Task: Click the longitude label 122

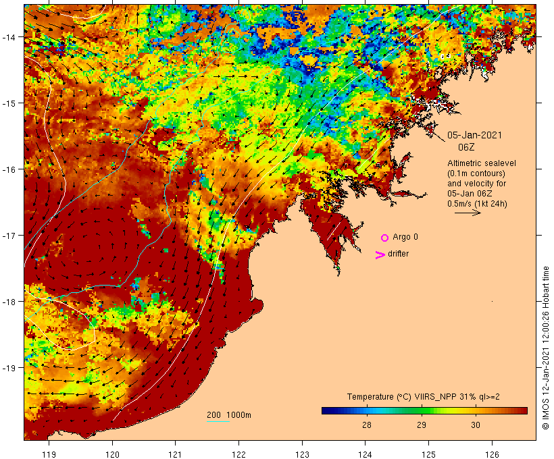Action: coord(239,454)
